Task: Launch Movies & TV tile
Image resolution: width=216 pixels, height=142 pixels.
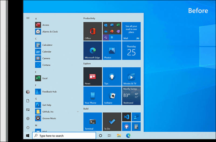Action: (x=131, y=77)
